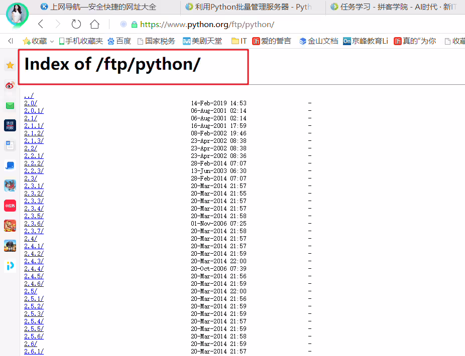Open the 2.5.6/ directory link
Image resolution: width=465 pixels, height=356 pixels.
(34, 336)
